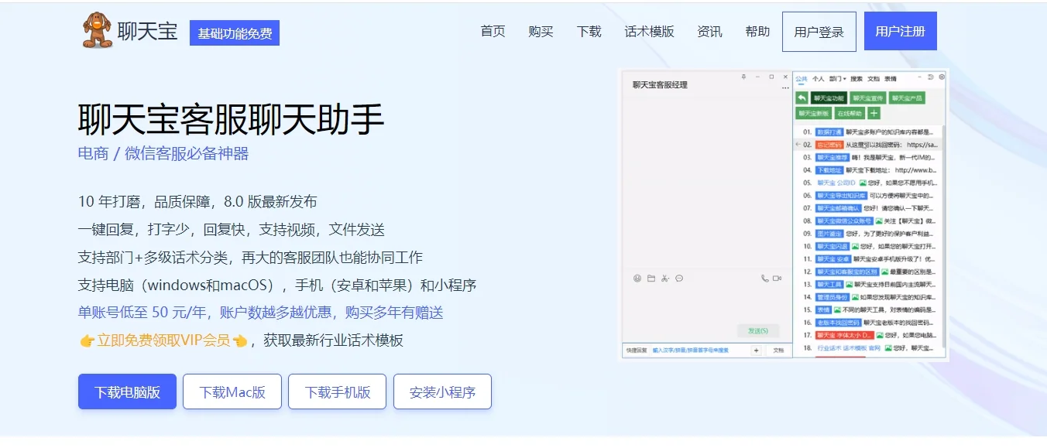Select the 在线帮助 category button
1047x448 pixels.
coord(850,113)
